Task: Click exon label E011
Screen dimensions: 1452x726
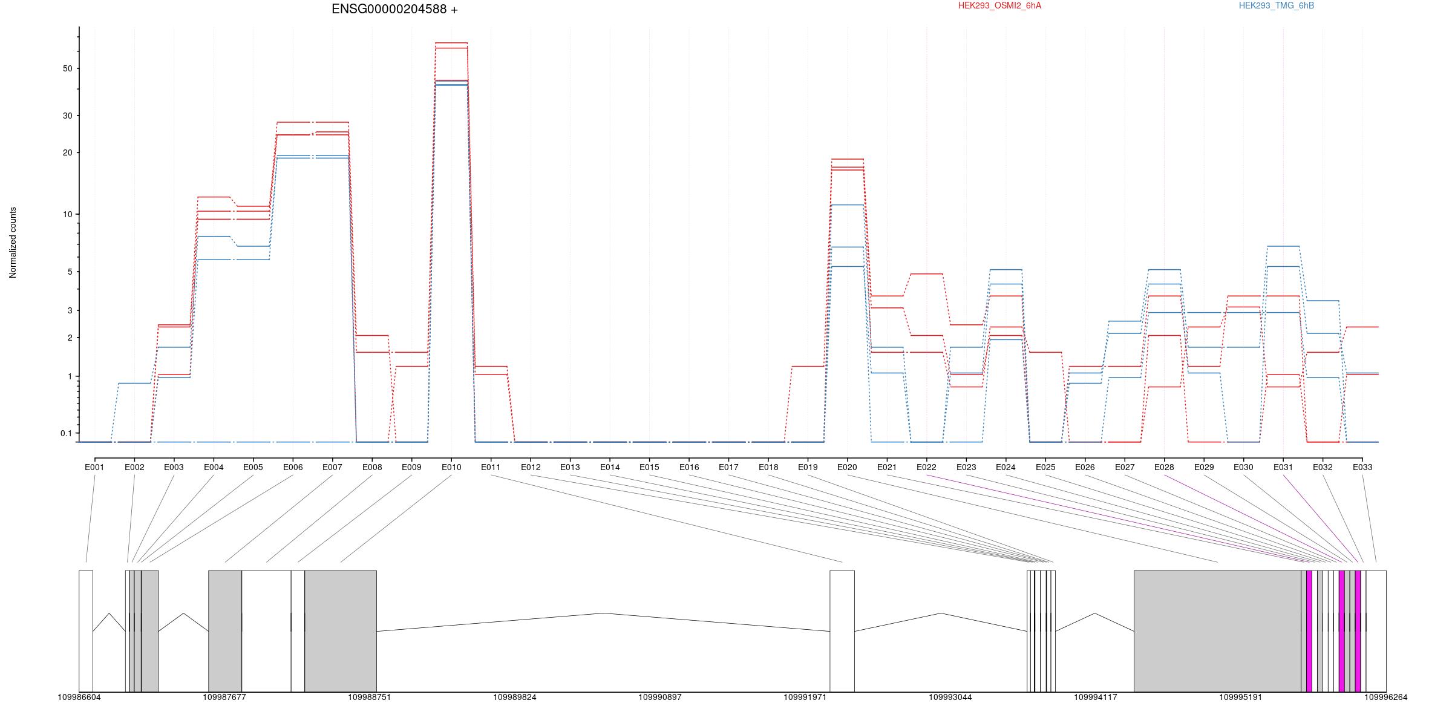Action: tap(491, 467)
